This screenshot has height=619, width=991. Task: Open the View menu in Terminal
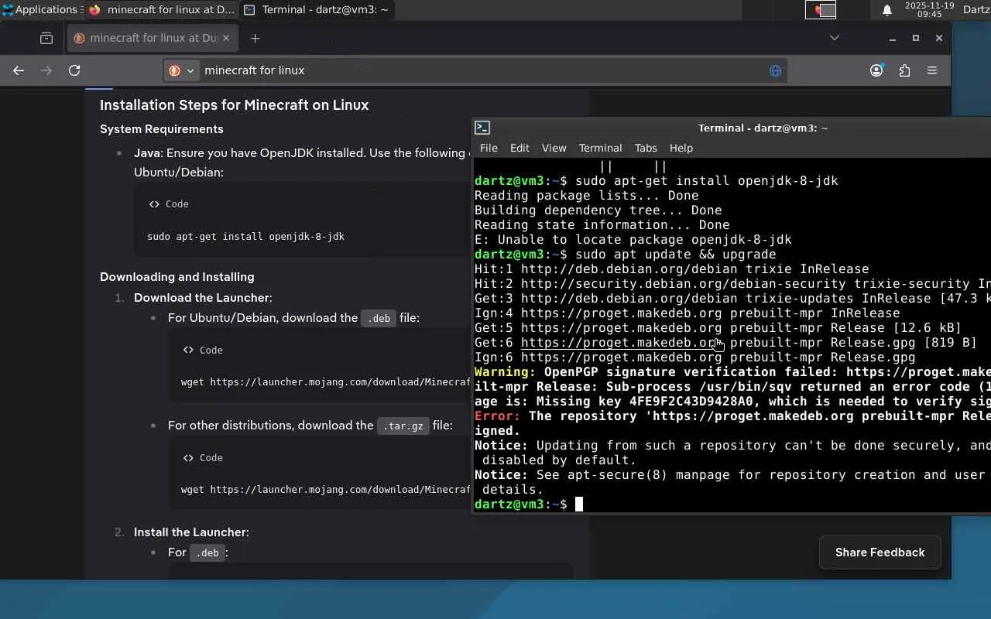[554, 148]
